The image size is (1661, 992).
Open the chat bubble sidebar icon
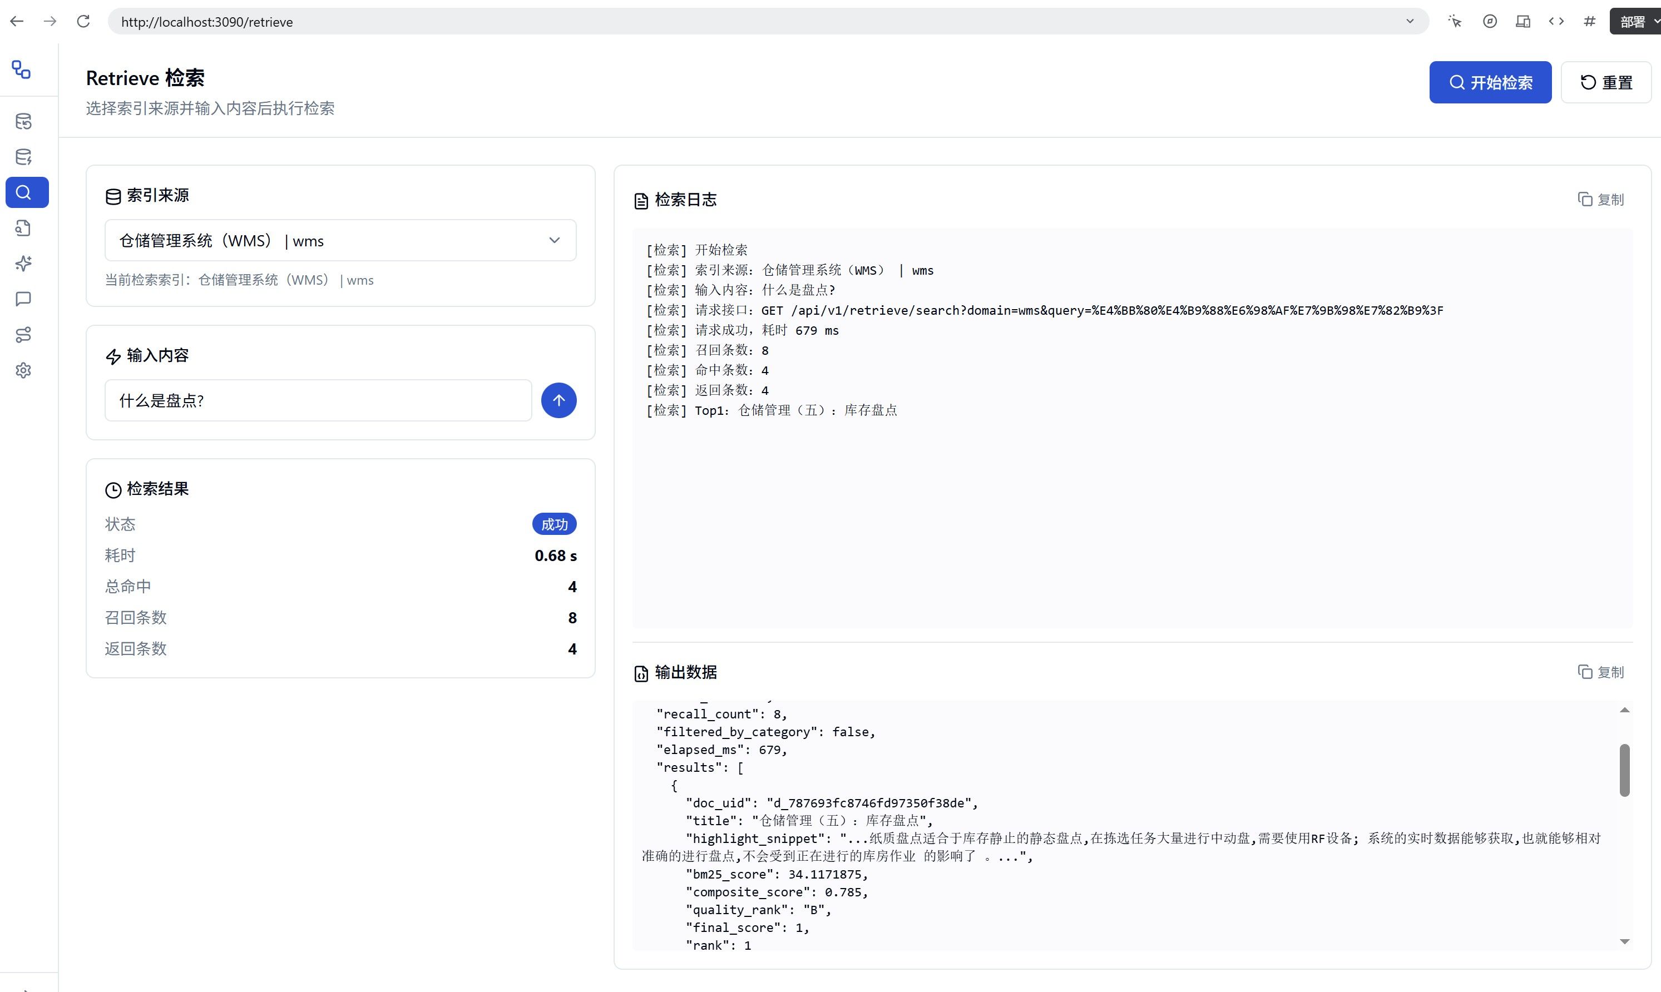pyautogui.click(x=23, y=299)
